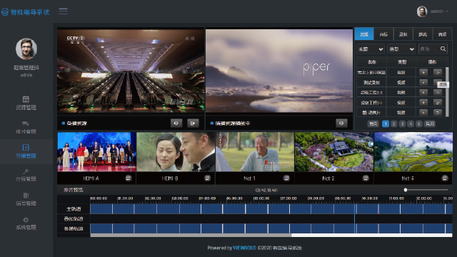Expand the 类型 type dropdown
The height and width of the screenshot is (257, 457).
(x=401, y=49)
